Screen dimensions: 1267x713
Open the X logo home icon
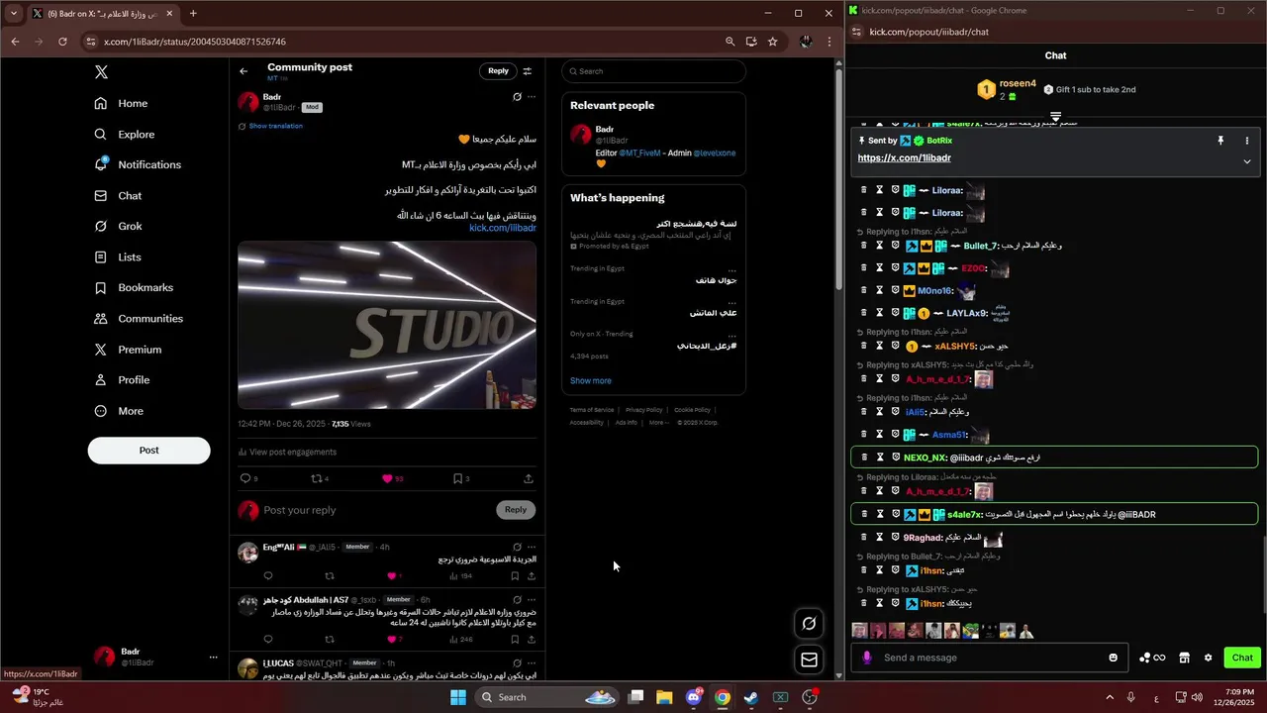101,72
